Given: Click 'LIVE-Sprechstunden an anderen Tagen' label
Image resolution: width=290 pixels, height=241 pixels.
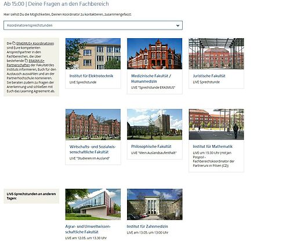Looking at the screenshot, I should [x=31, y=196].
